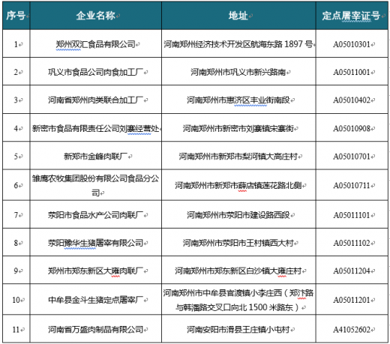The height and width of the screenshot is (344, 390).
Task: Select 新密市食品有限责任公司刘寨经营处 cell
Action: pyautogui.click(x=96, y=128)
